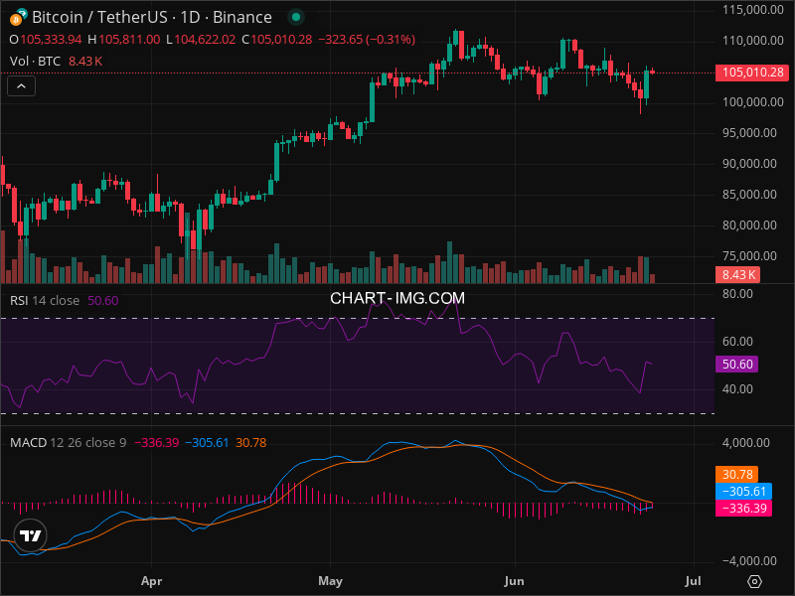Open the TradingView logo badge

click(31, 535)
